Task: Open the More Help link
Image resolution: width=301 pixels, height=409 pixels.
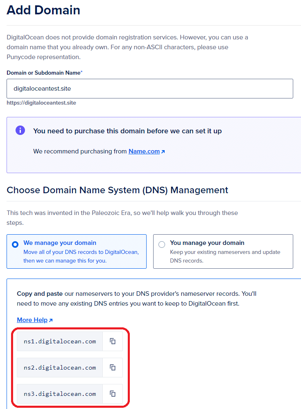Action: (35, 320)
